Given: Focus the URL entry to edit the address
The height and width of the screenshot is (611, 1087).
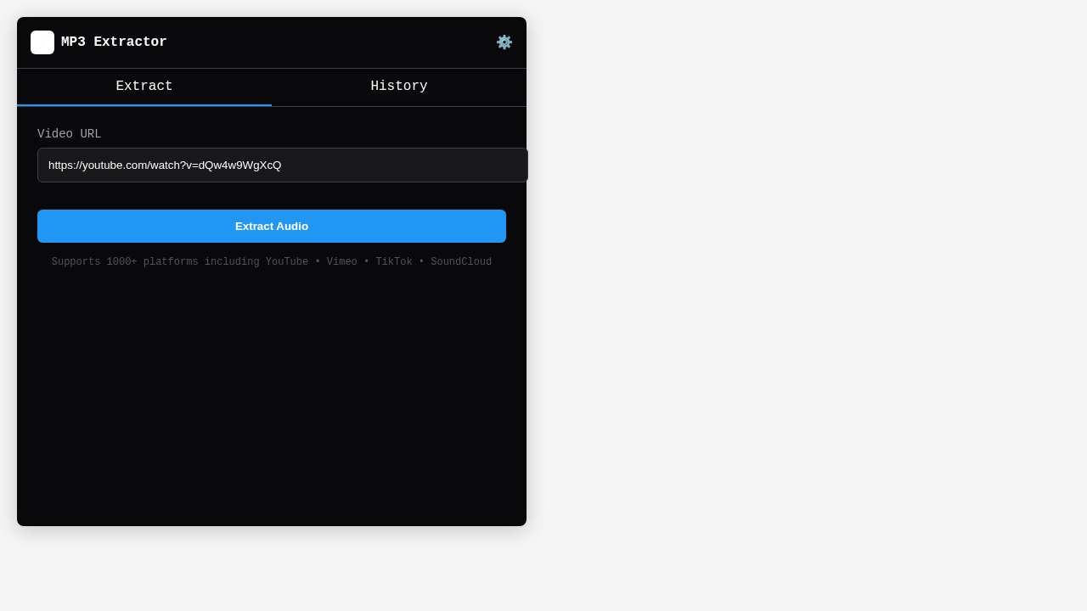Looking at the screenshot, I should click(282, 165).
